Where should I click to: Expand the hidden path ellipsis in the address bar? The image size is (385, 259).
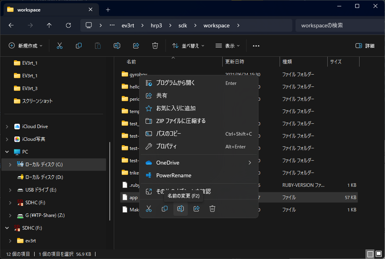(112, 25)
